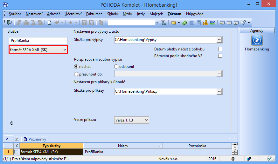Open the Nastavení menu
This screenshot has height=164, width=278.
click(34, 14)
